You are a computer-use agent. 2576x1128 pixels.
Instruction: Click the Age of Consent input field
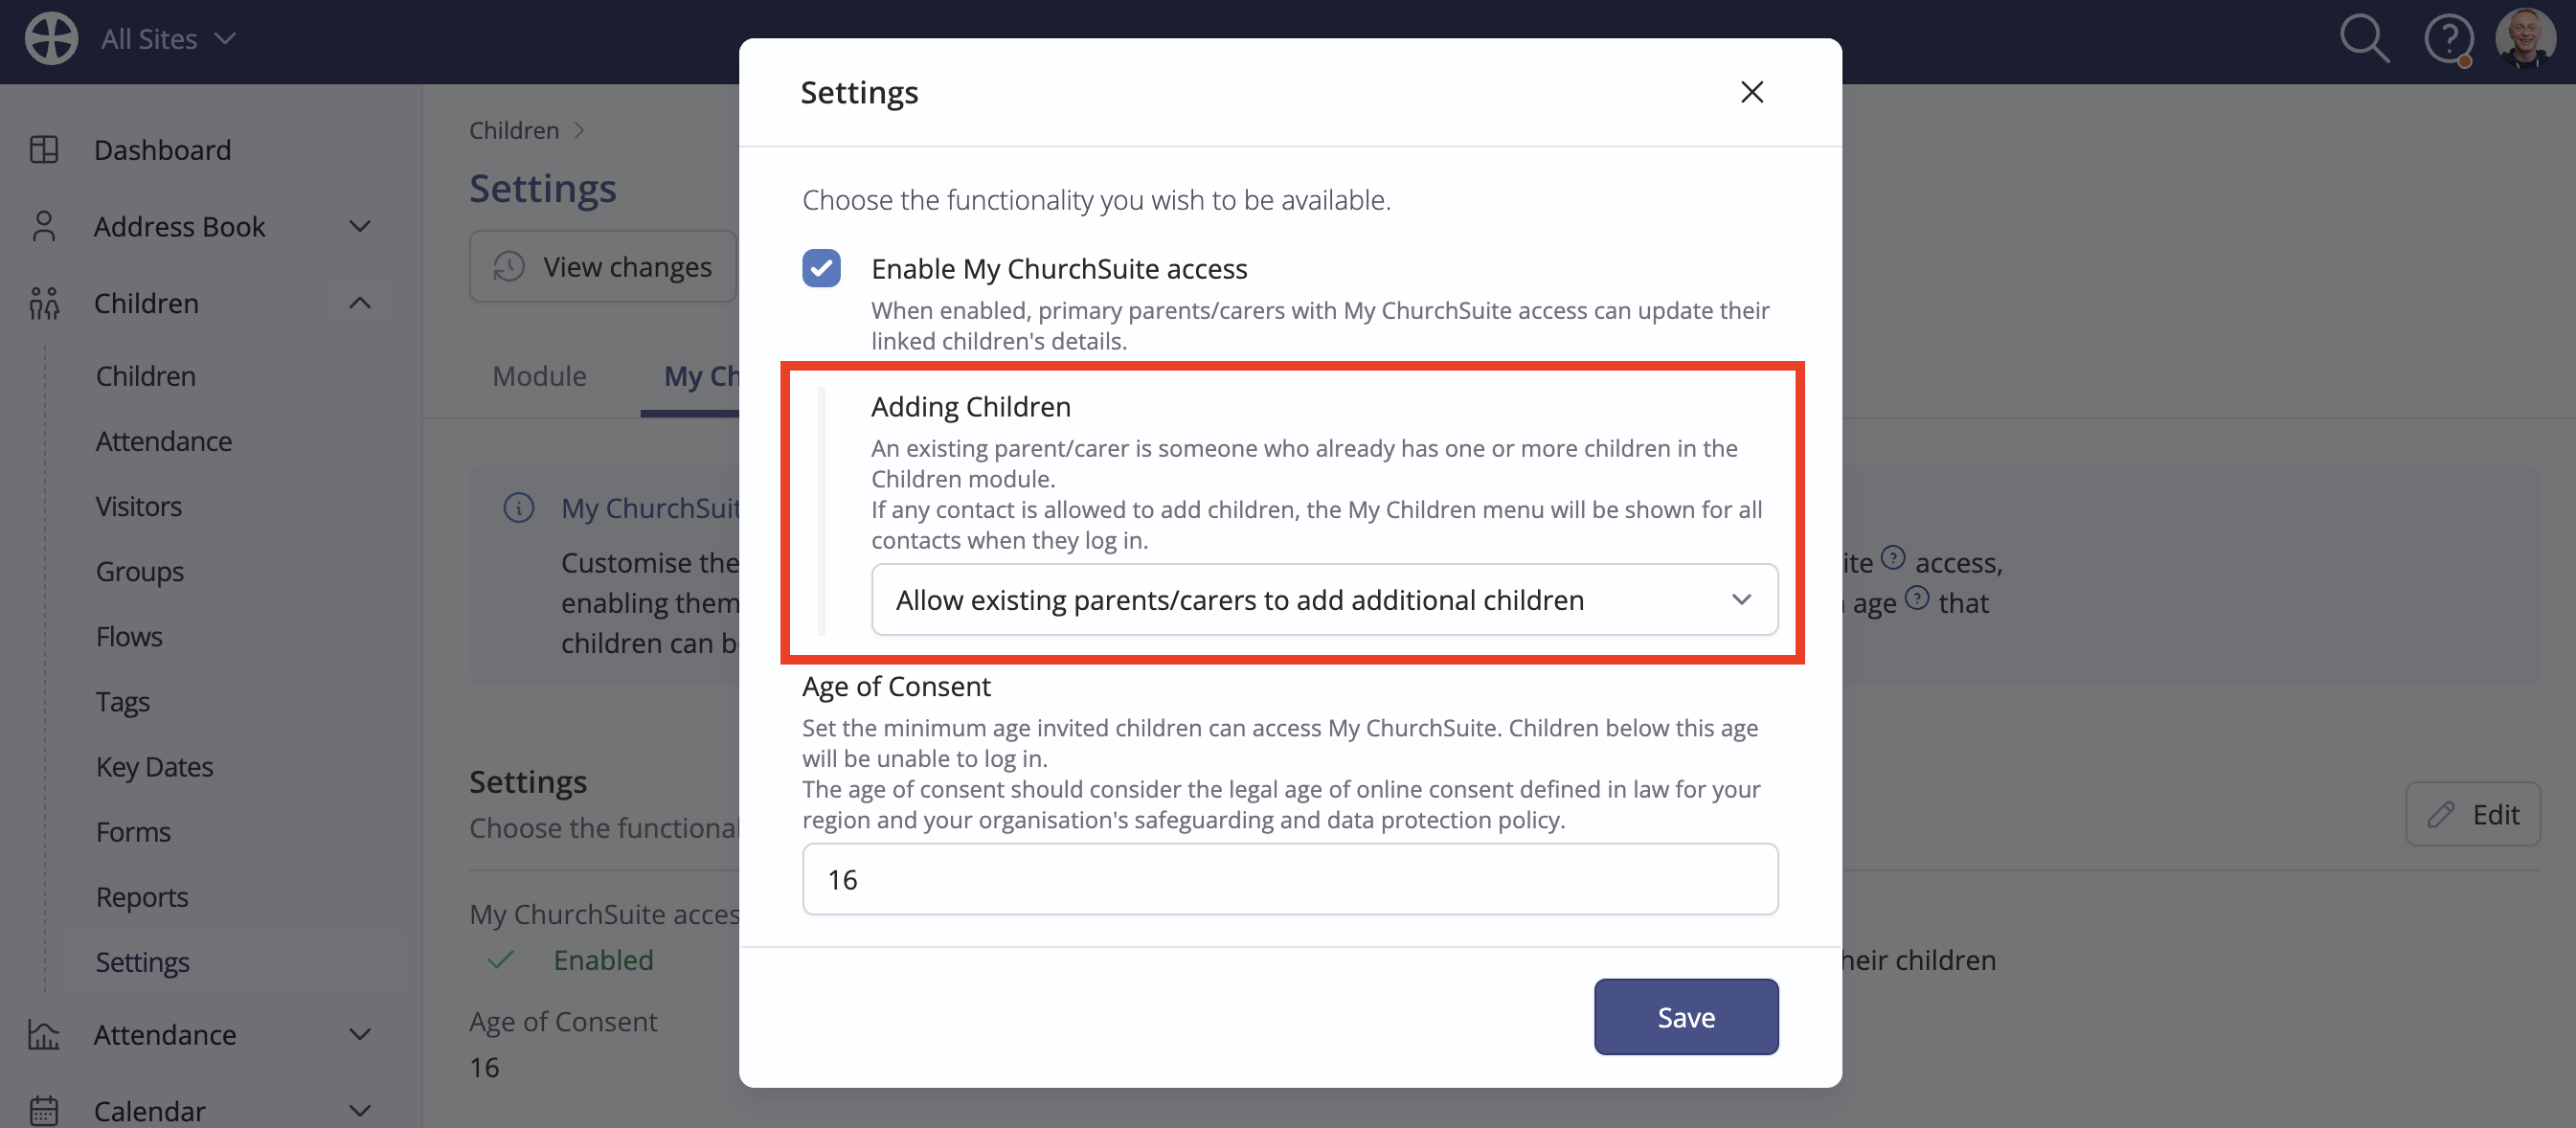(x=1290, y=878)
